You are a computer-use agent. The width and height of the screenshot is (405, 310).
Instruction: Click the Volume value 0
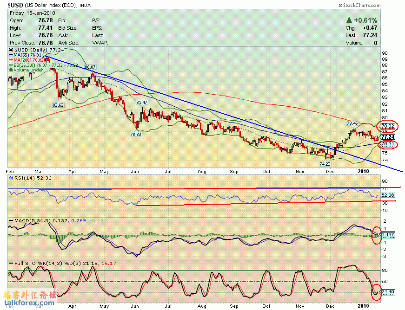click(376, 43)
